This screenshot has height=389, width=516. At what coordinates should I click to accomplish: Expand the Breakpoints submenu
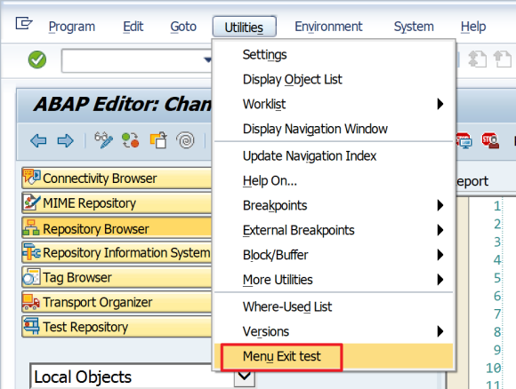click(x=334, y=205)
